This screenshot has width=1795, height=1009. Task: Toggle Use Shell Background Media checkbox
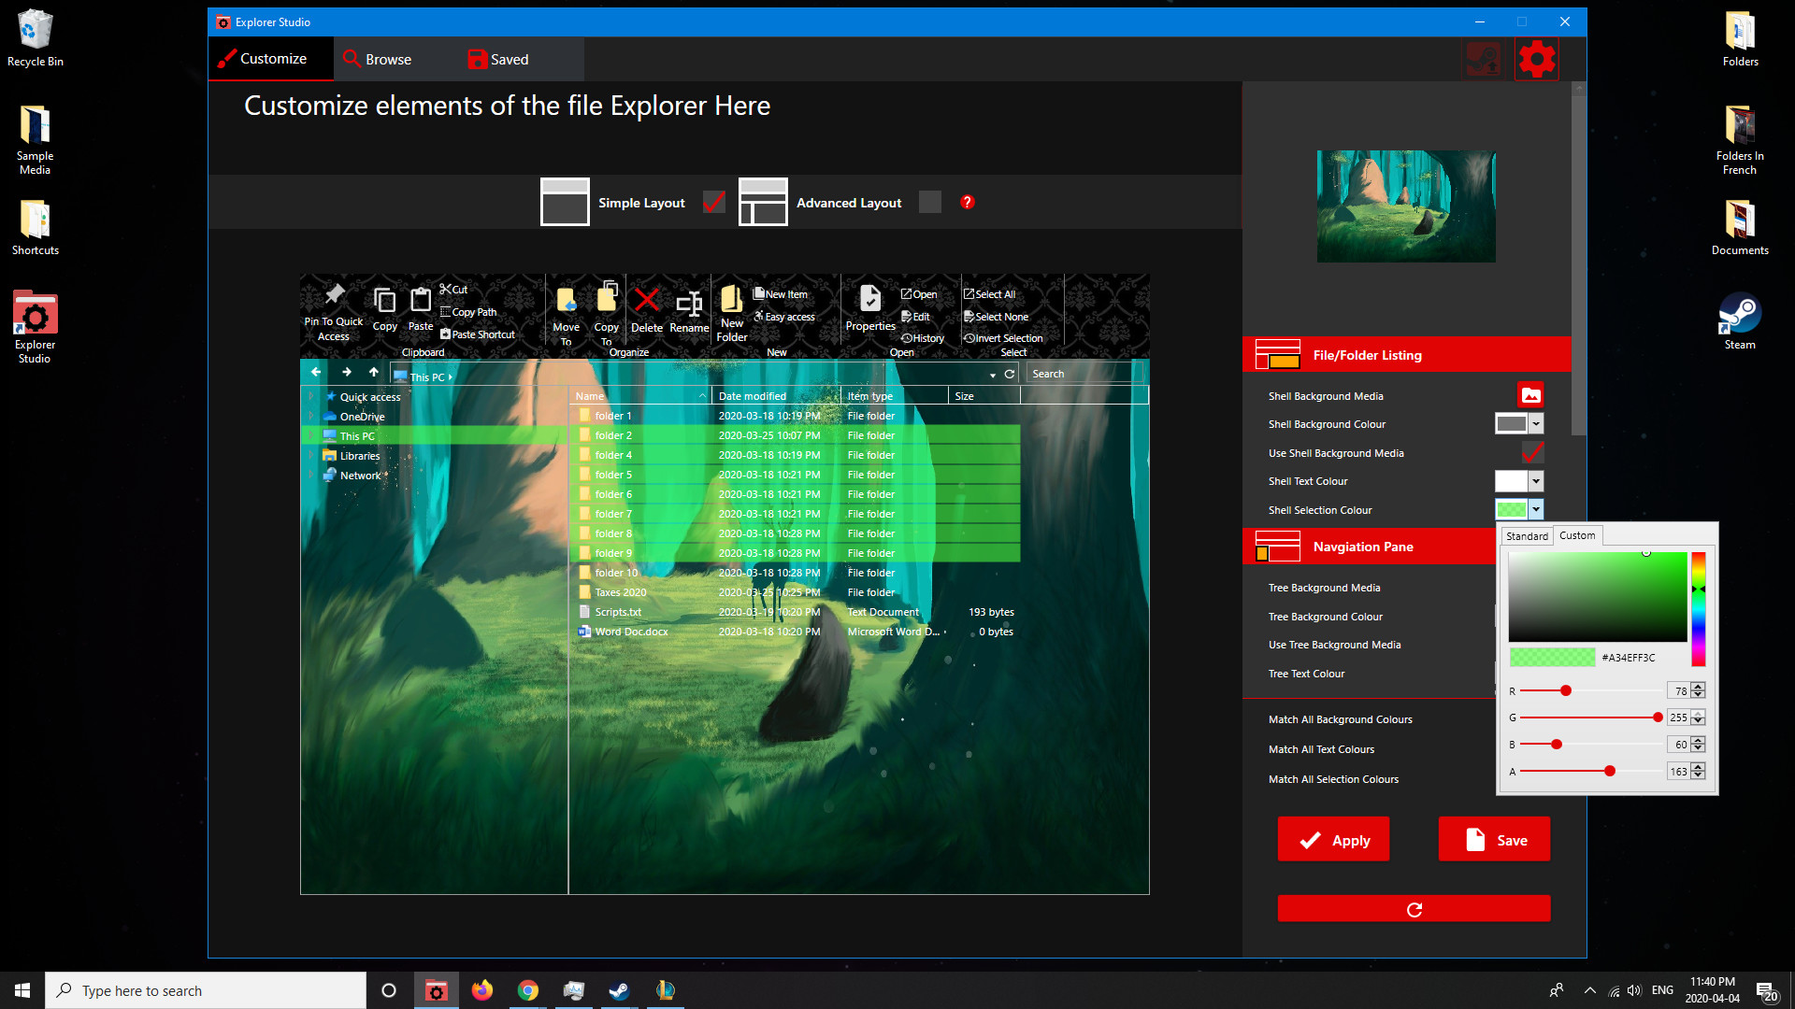pos(1532,453)
